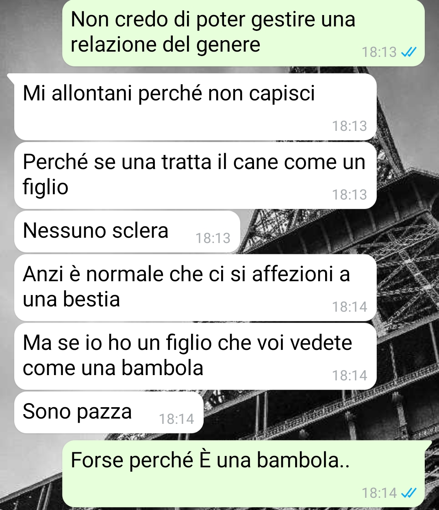Select the bubble 'Perché se una tratta il cane come un figlio'
Viewport: 439px width, 510px height.
coord(195,176)
